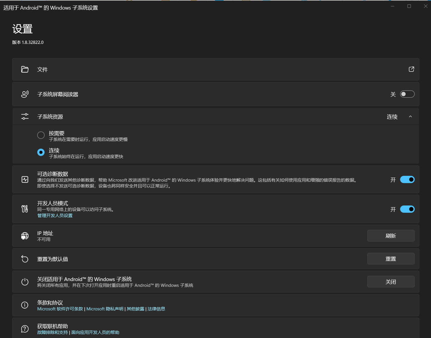The image size is (431, 338).
Task: Open the Microsoft 隐私声明 link
Action: (x=104, y=309)
